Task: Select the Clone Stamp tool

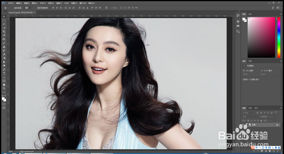Action: coord(4,47)
